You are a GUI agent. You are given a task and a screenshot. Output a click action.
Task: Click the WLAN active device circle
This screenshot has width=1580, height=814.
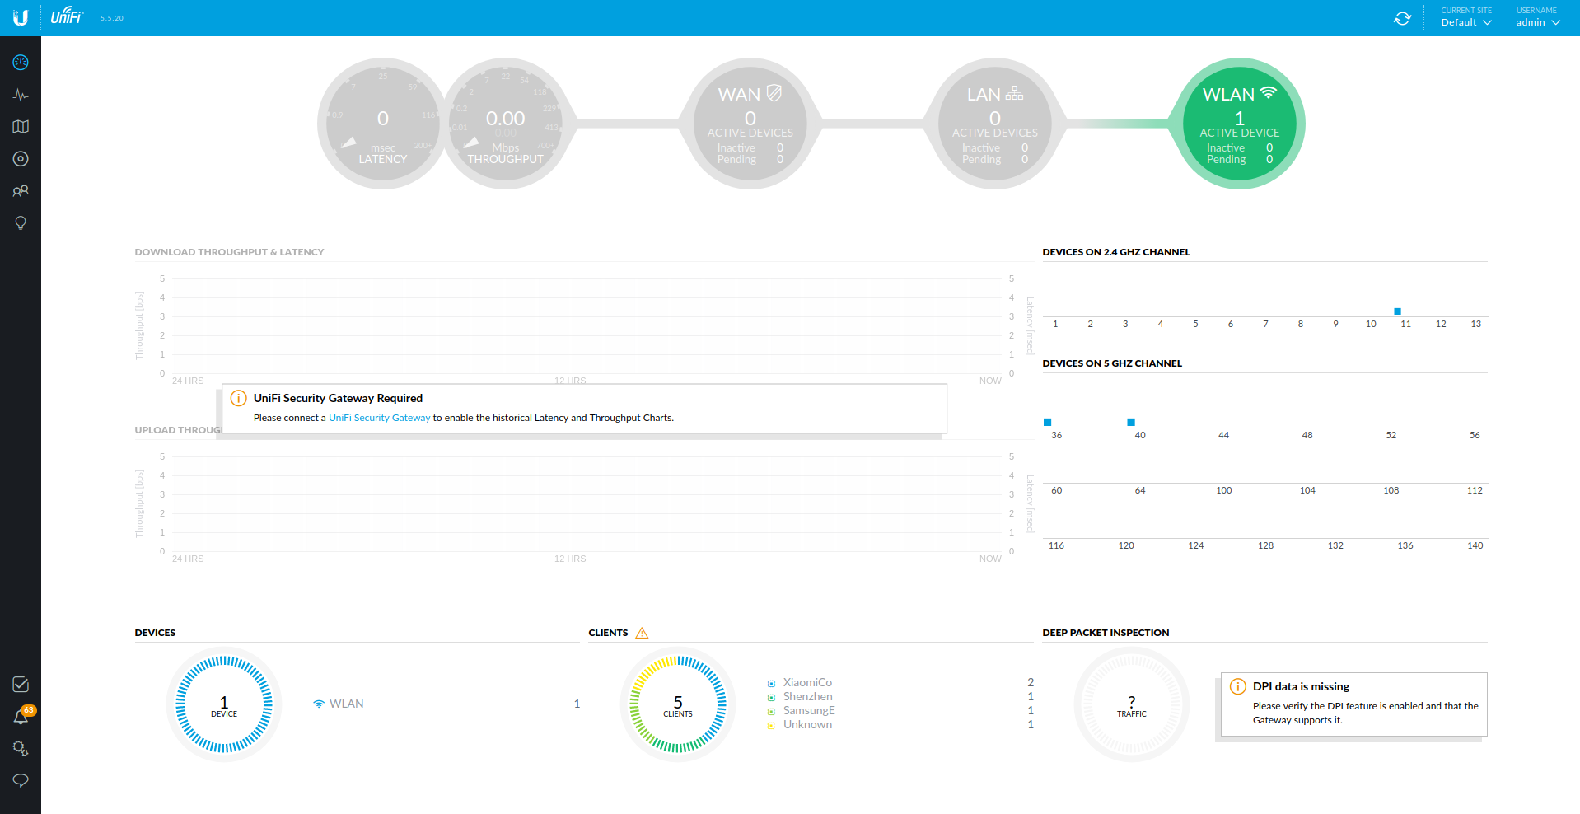point(1239,124)
